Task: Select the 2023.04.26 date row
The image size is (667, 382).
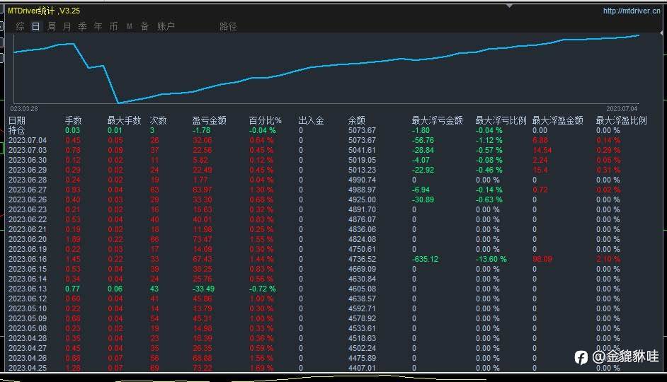Action: (27, 358)
